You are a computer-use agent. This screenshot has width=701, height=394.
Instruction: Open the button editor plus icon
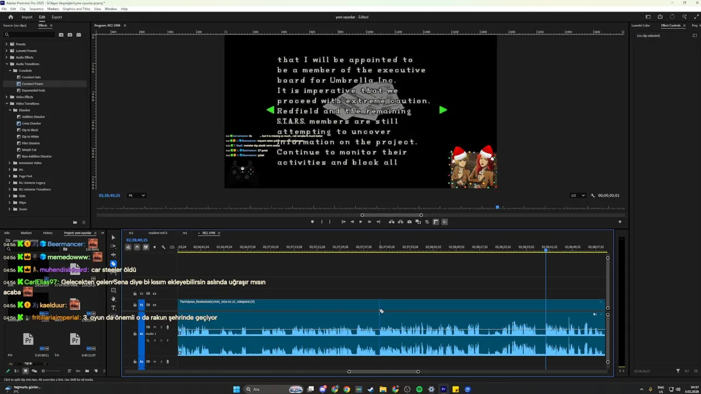click(620, 222)
